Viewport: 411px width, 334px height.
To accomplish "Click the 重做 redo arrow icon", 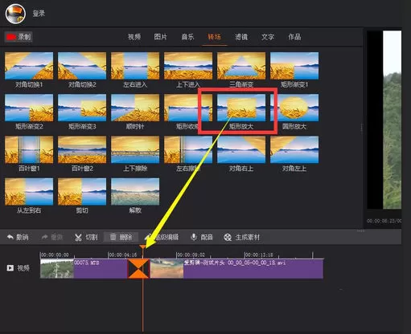I will pyautogui.click(x=44, y=237).
